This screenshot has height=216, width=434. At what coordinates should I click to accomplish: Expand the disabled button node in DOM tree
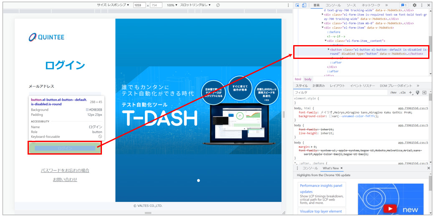[x=329, y=50]
